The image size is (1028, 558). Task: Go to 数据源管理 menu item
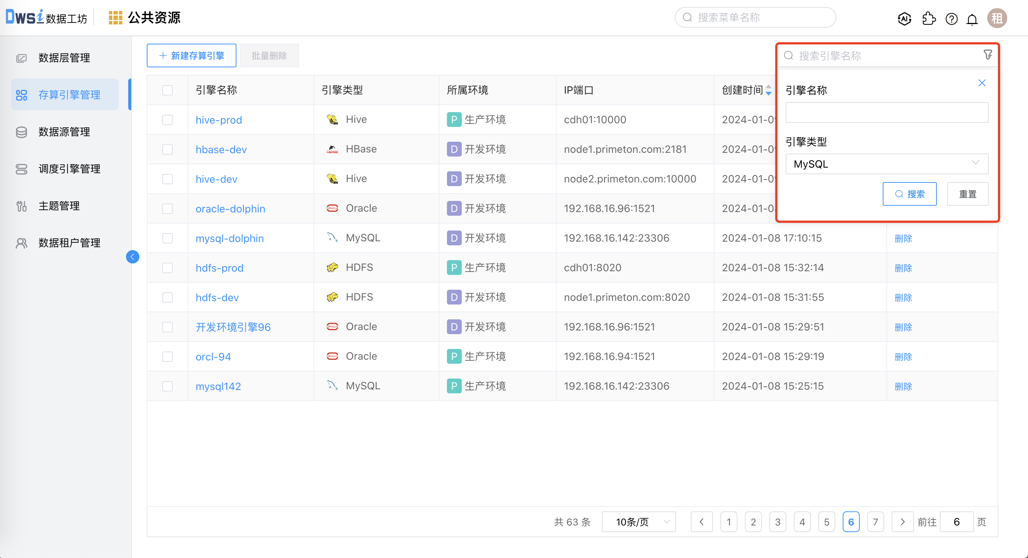[64, 132]
